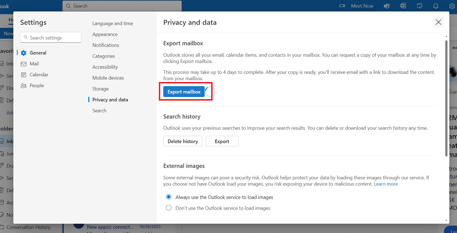Open Appearance settings
The width and height of the screenshot is (457, 233).
click(105, 34)
